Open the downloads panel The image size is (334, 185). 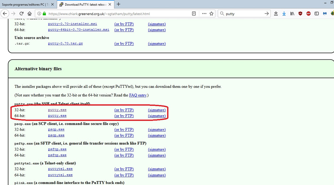tap(284, 14)
